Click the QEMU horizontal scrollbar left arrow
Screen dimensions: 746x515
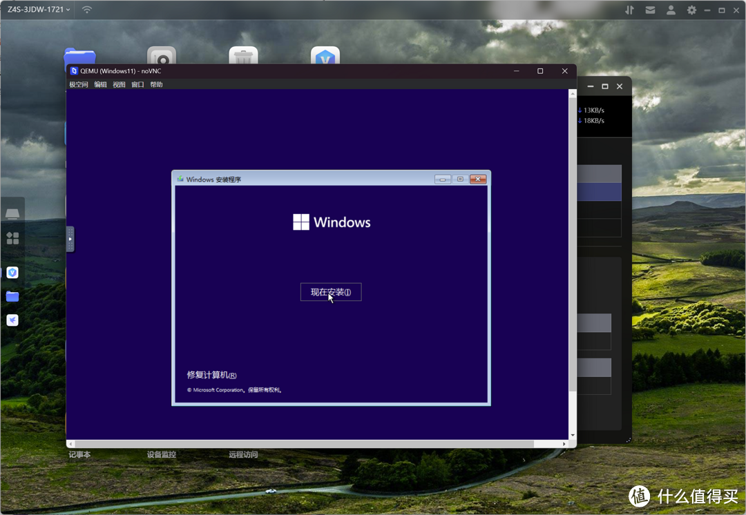point(71,444)
